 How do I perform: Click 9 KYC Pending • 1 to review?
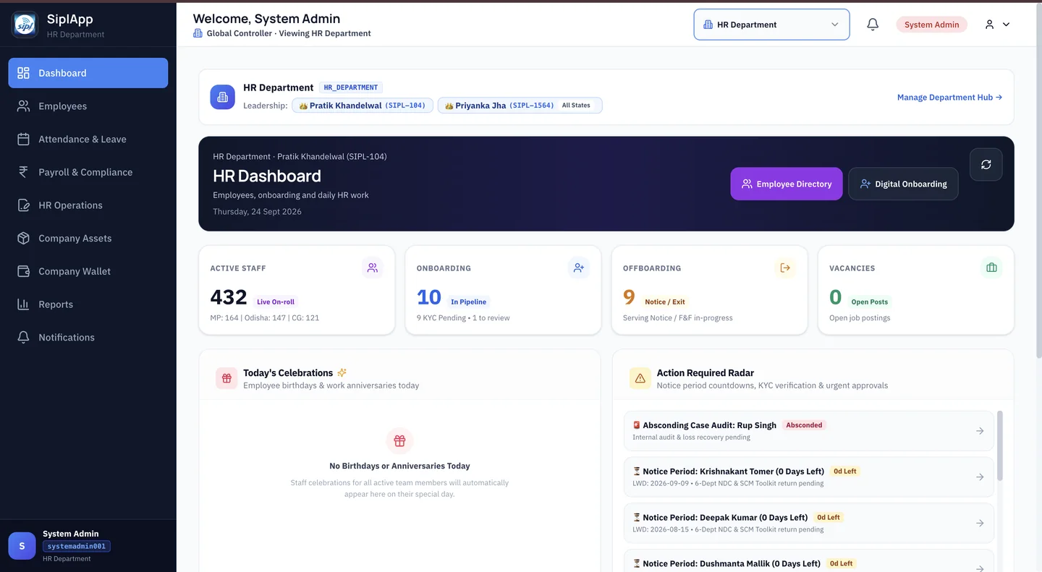[x=463, y=317]
